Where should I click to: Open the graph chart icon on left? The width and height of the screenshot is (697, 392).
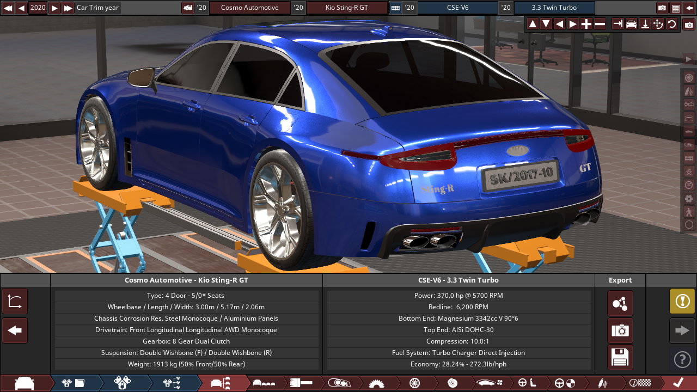15,302
